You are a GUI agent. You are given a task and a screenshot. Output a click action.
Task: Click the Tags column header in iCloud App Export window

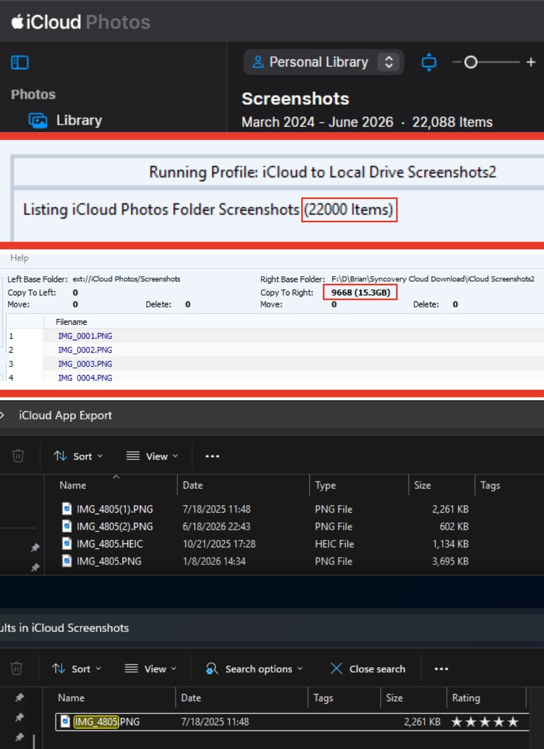click(490, 485)
